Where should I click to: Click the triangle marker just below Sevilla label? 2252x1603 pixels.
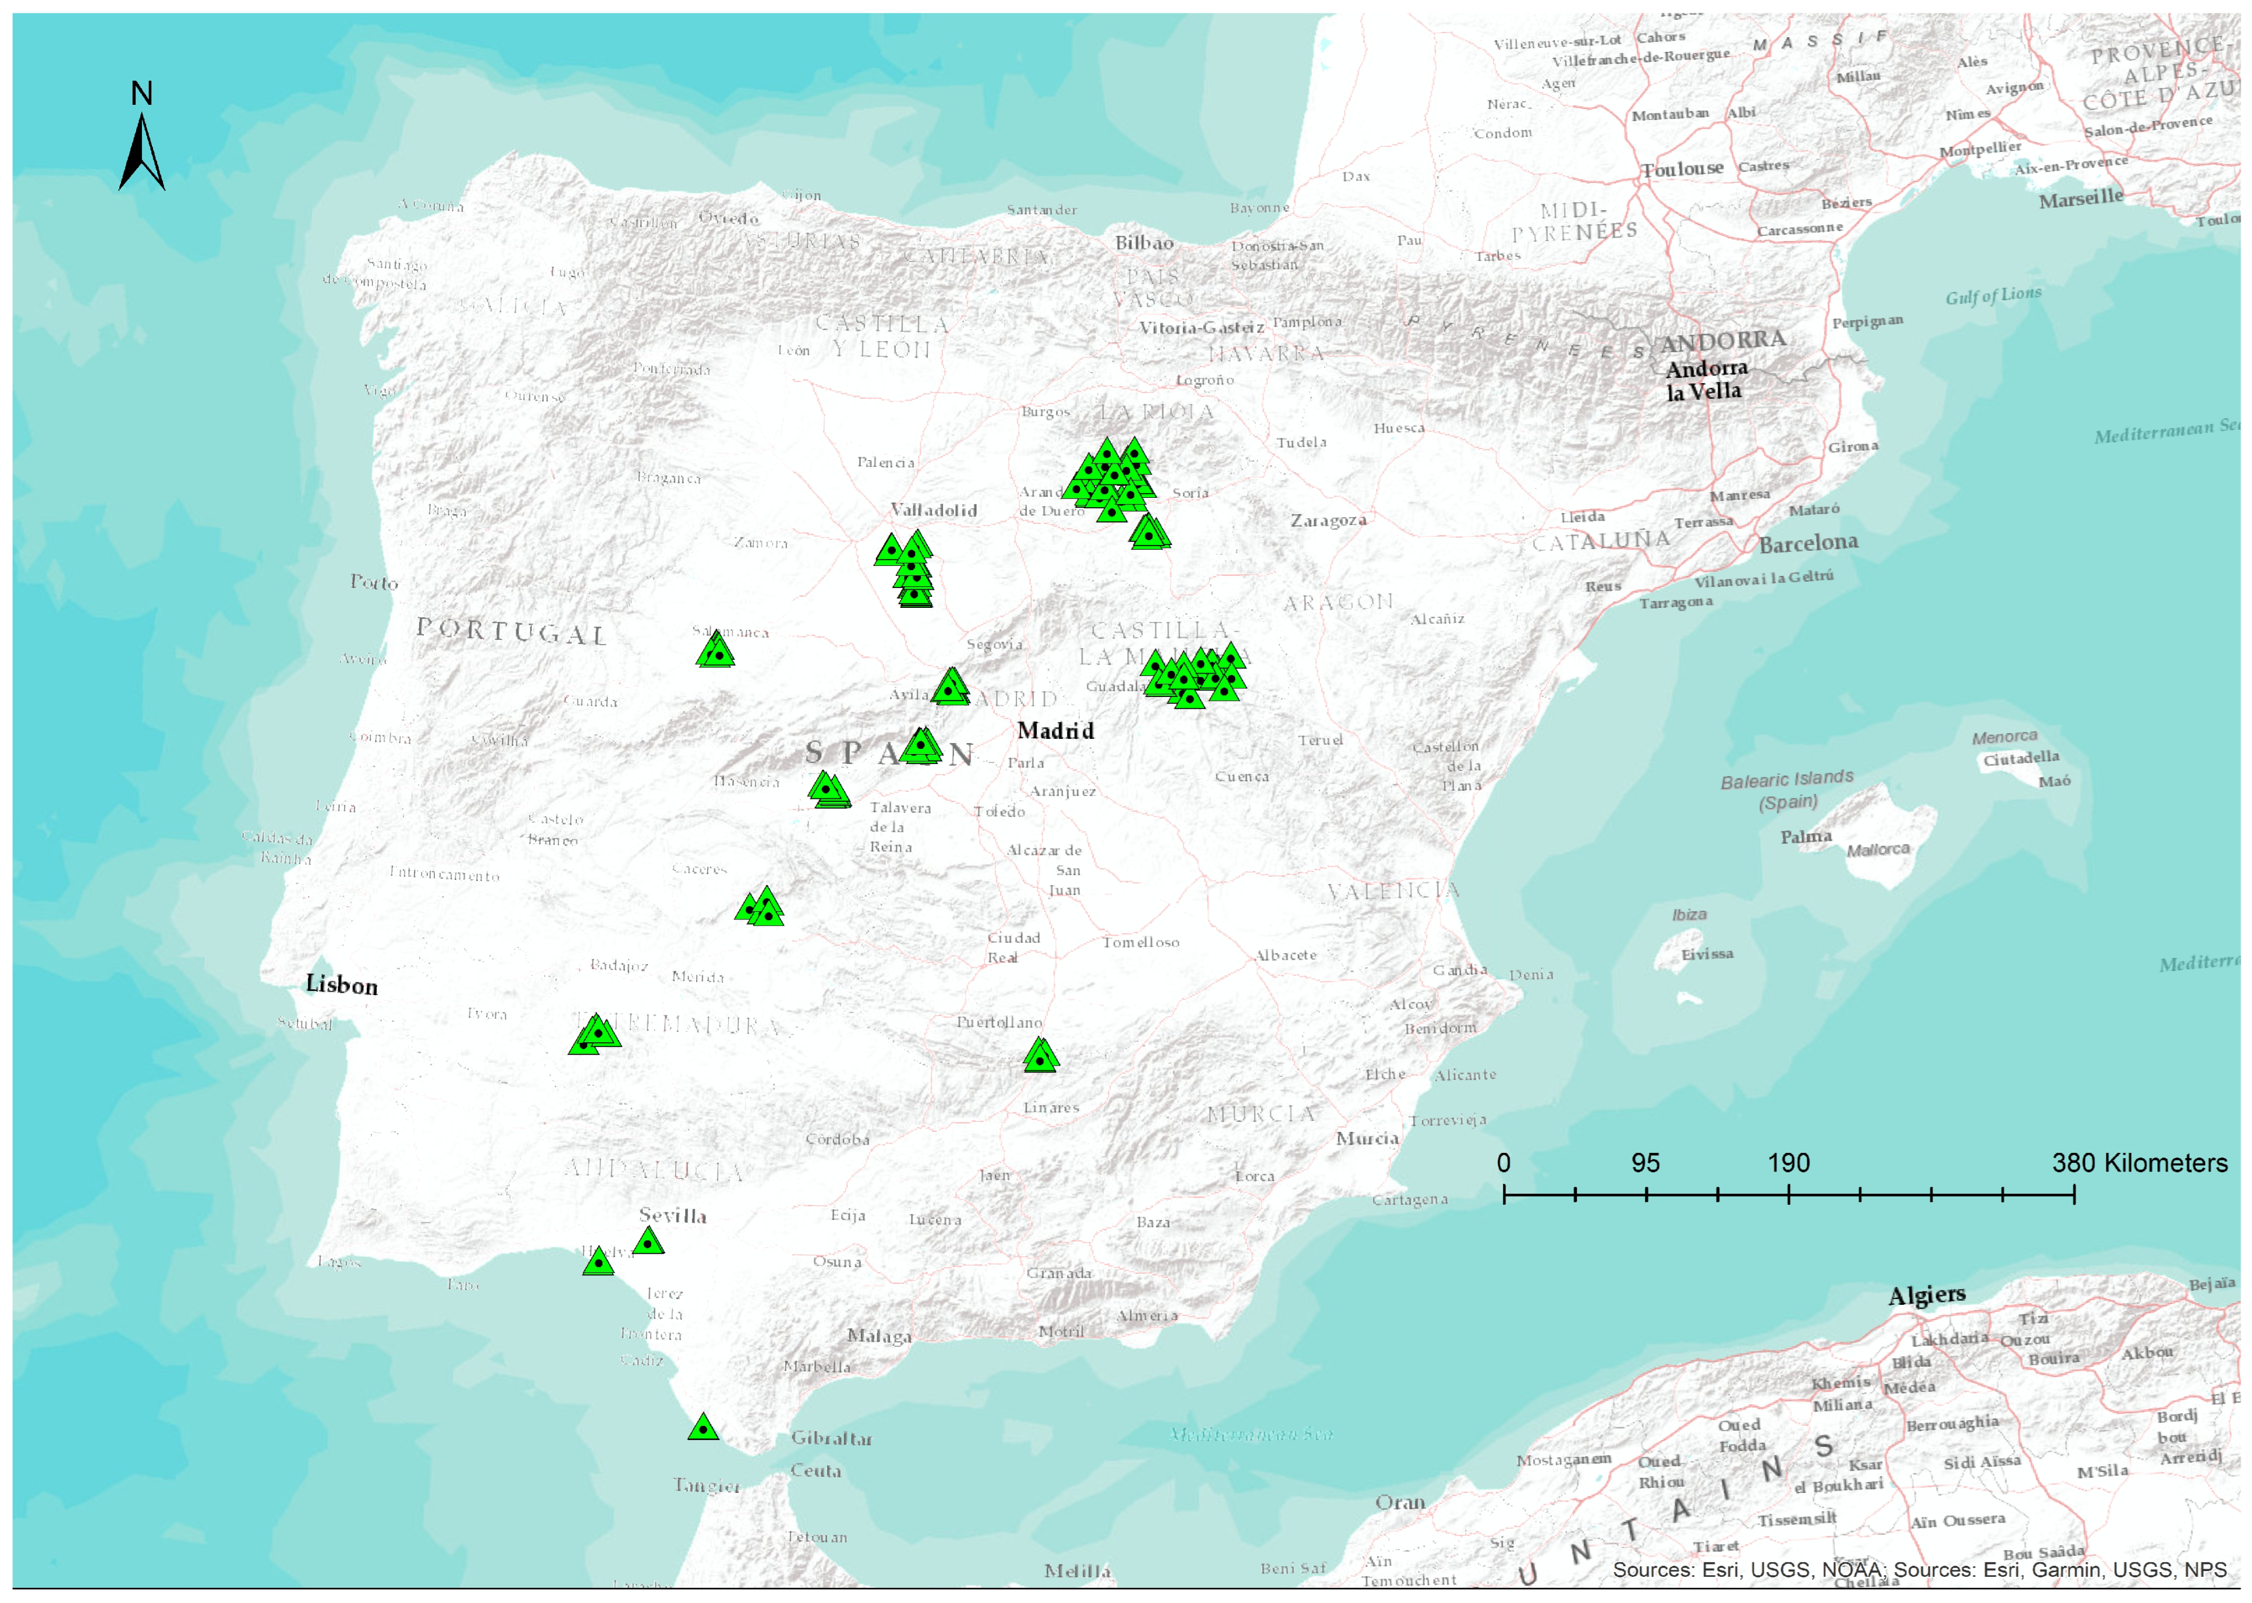point(647,1243)
